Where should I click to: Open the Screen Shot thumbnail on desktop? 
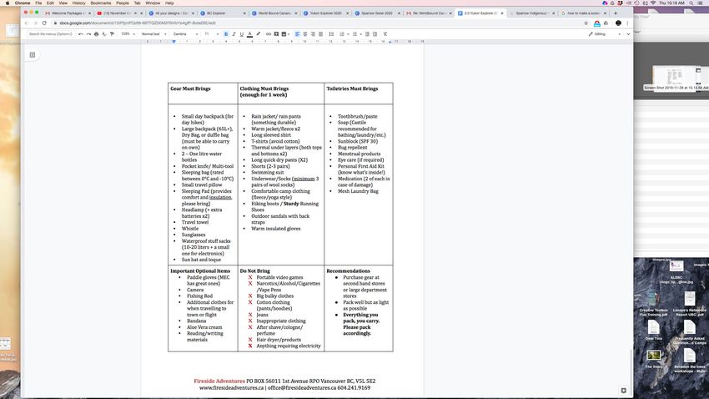(x=676, y=78)
